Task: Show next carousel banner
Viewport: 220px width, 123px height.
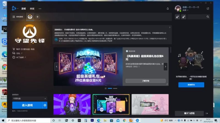Action: point(166,66)
